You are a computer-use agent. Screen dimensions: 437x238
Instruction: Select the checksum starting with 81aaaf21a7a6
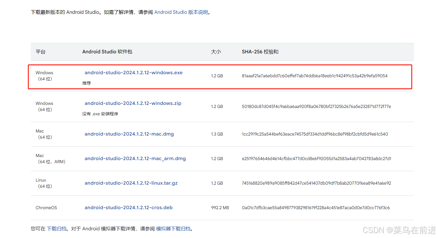coord(315,76)
